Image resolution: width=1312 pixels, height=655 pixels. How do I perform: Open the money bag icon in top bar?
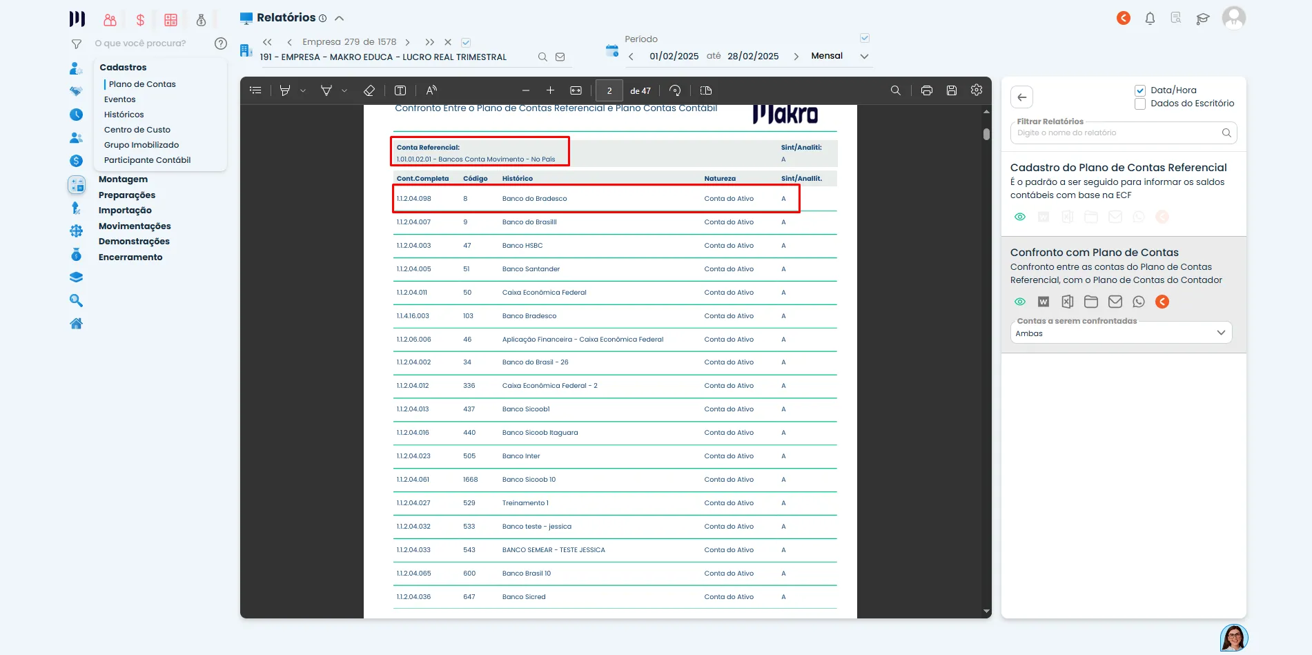[201, 20]
